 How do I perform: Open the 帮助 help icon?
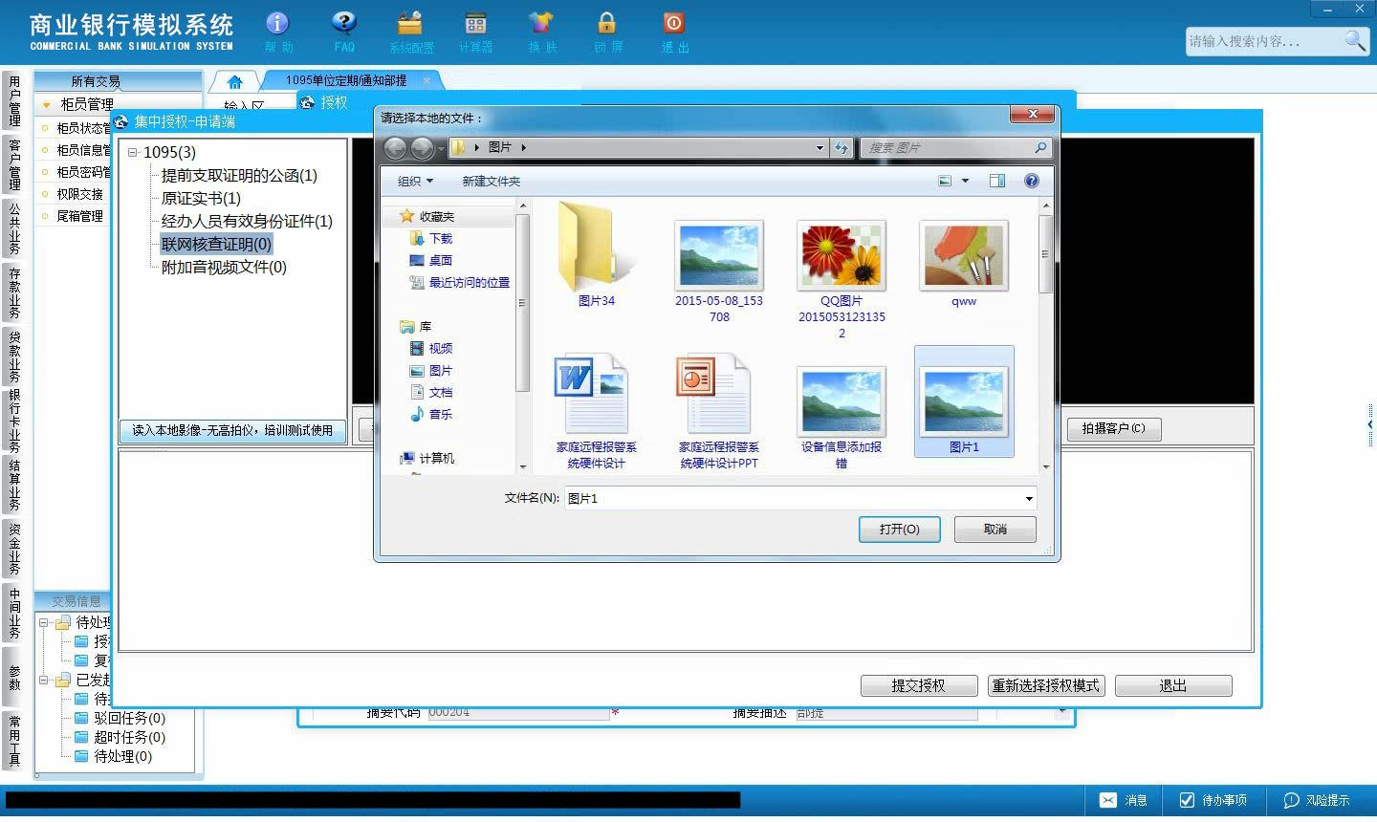(x=277, y=23)
